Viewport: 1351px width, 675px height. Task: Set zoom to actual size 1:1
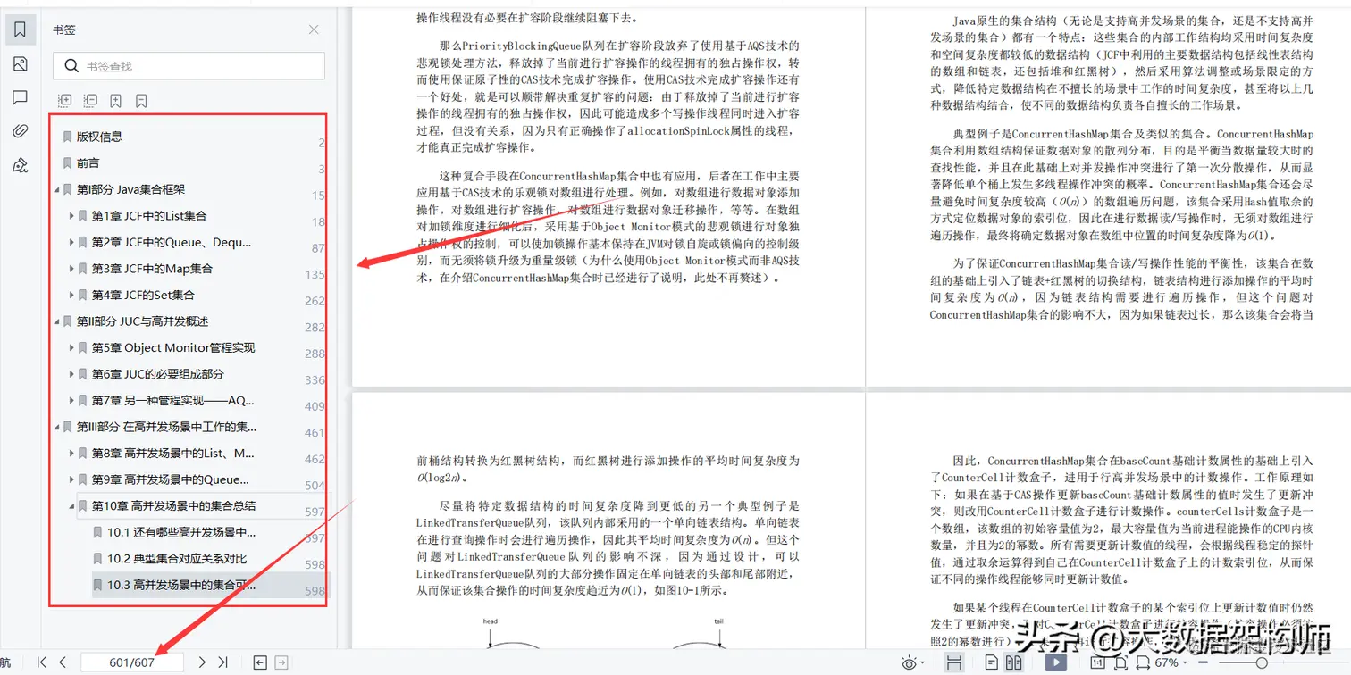pyautogui.click(x=1096, y=662)
